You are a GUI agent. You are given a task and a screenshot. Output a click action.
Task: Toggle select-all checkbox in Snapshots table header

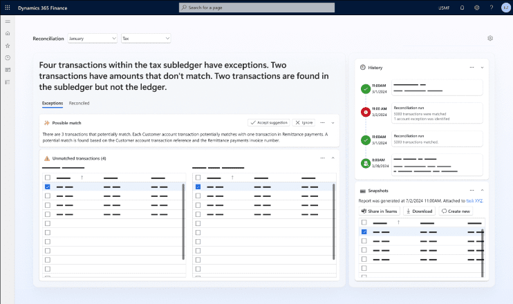click(364, 222)
